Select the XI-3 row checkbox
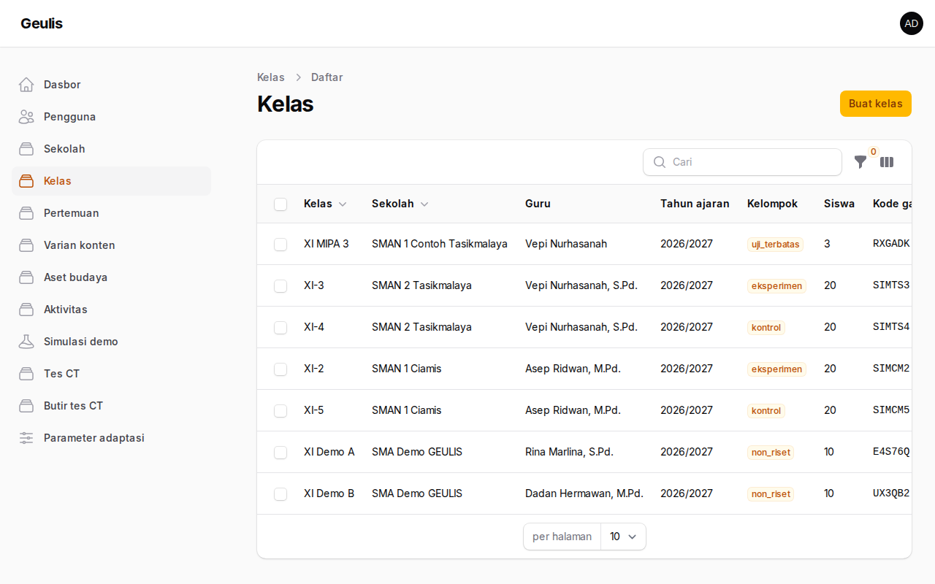The image size is (935, 584). click(x=280, y=286)
